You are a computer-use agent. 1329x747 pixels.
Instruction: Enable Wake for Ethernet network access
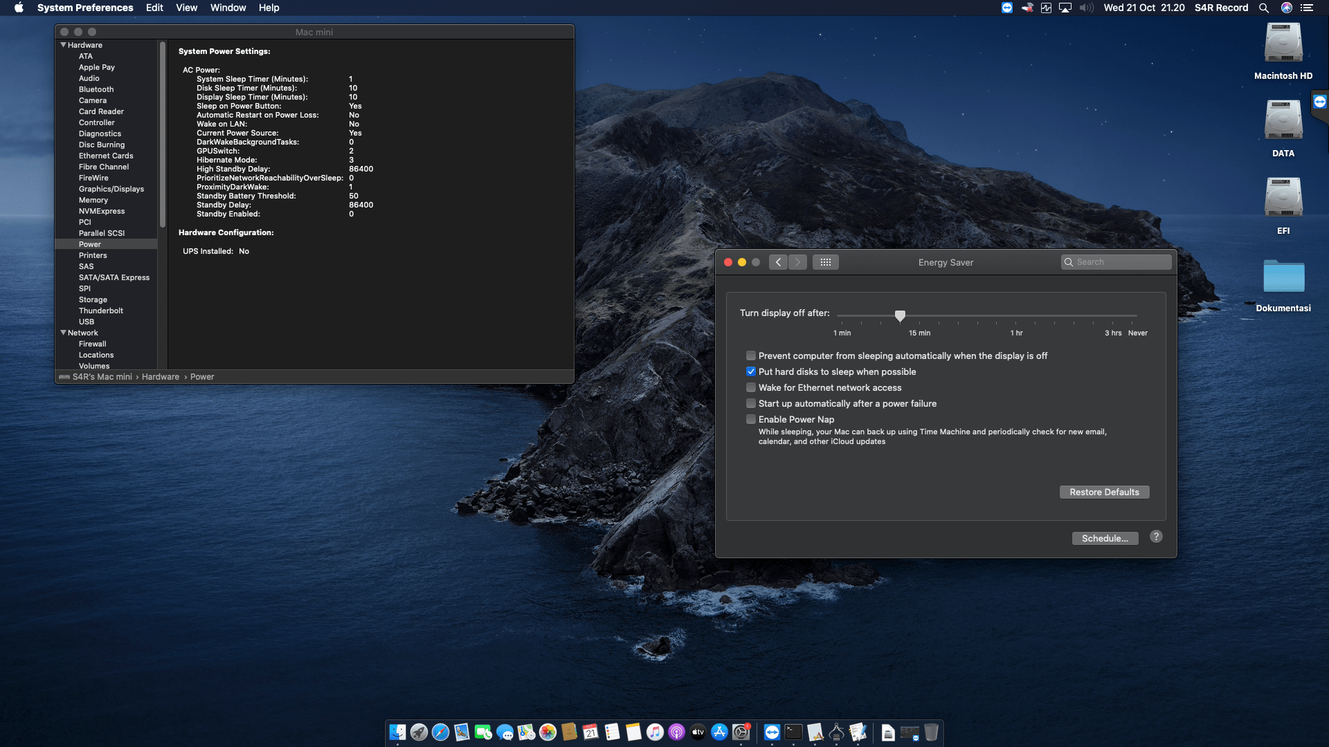751,387
